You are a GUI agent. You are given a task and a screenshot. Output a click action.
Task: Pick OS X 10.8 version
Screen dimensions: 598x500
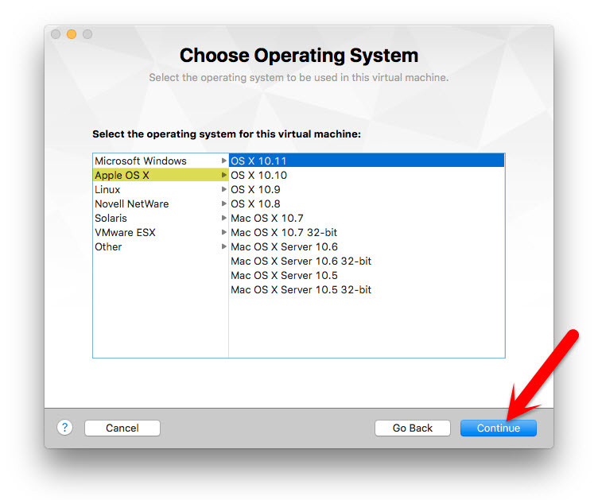pos(367,203)
